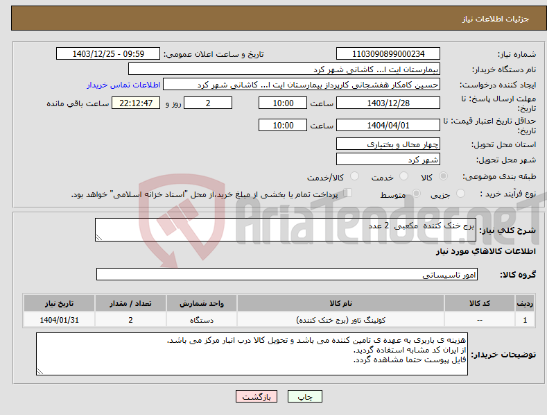
Task: Click the ردیف column header
Action: point(525,303)
